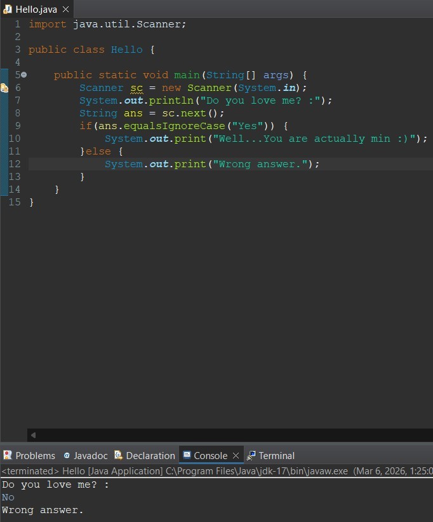The height and width of the screenshot is (522, 433).
Task: Click the Java file icon on Hello.java tab
Action: tap(8, 10)
